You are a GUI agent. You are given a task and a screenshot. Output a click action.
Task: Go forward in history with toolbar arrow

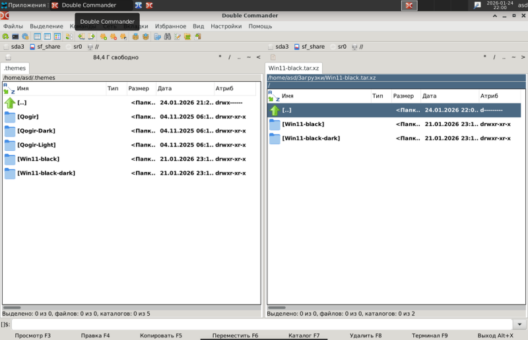91,37
